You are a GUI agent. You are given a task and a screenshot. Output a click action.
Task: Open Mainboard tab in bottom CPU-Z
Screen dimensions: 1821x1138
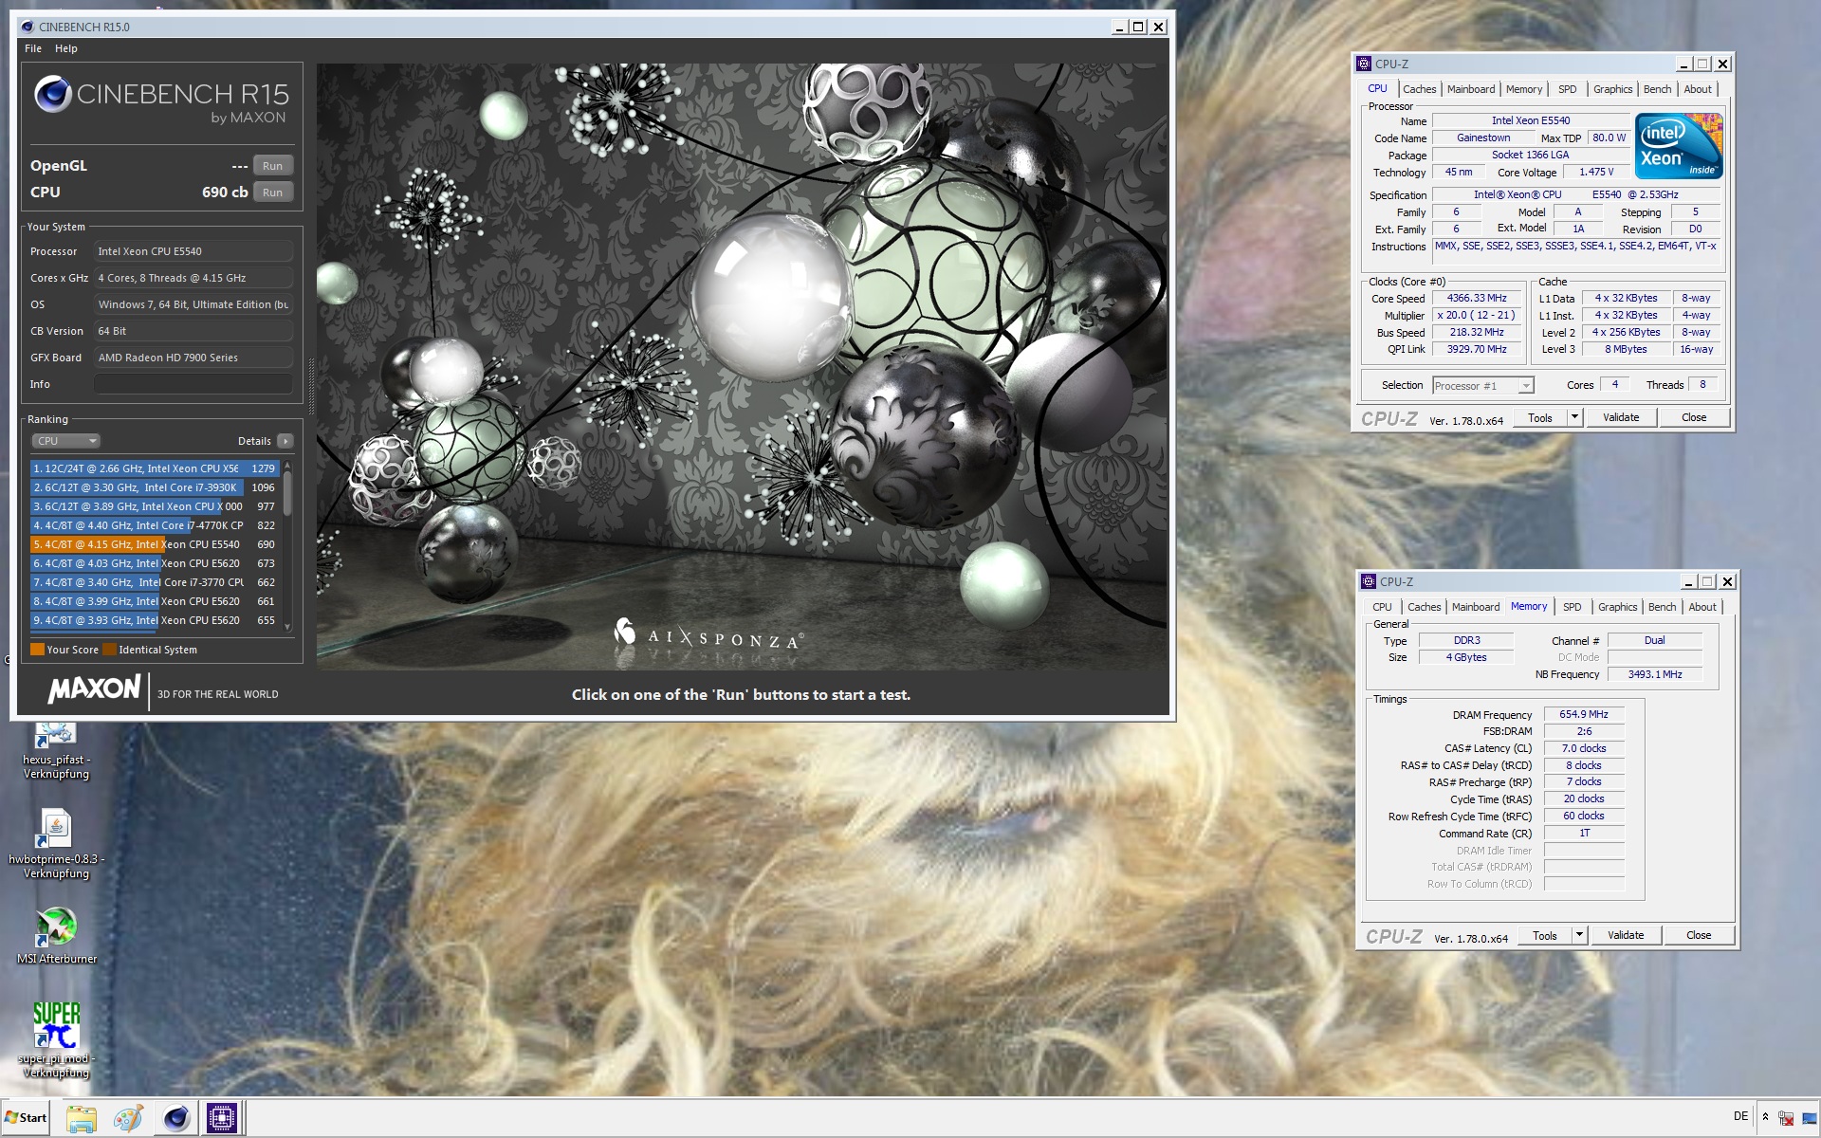1476,607
